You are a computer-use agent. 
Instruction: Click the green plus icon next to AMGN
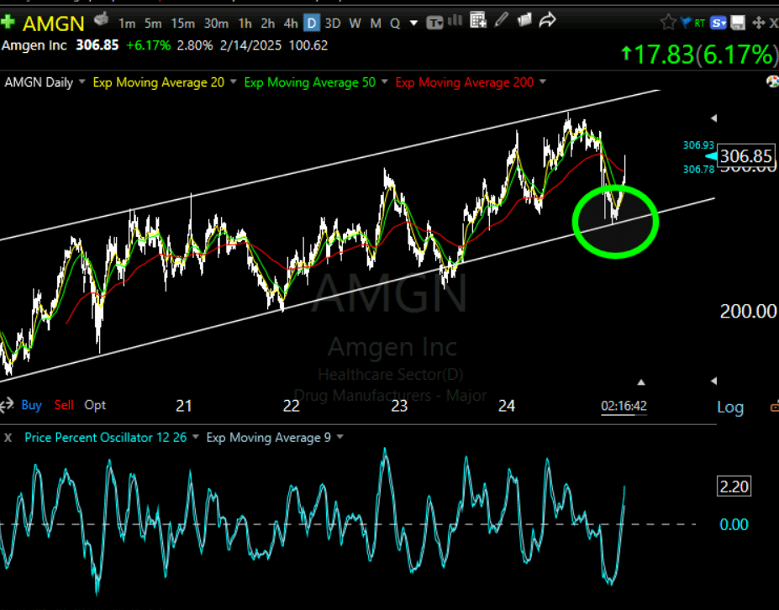click(8, 23)
